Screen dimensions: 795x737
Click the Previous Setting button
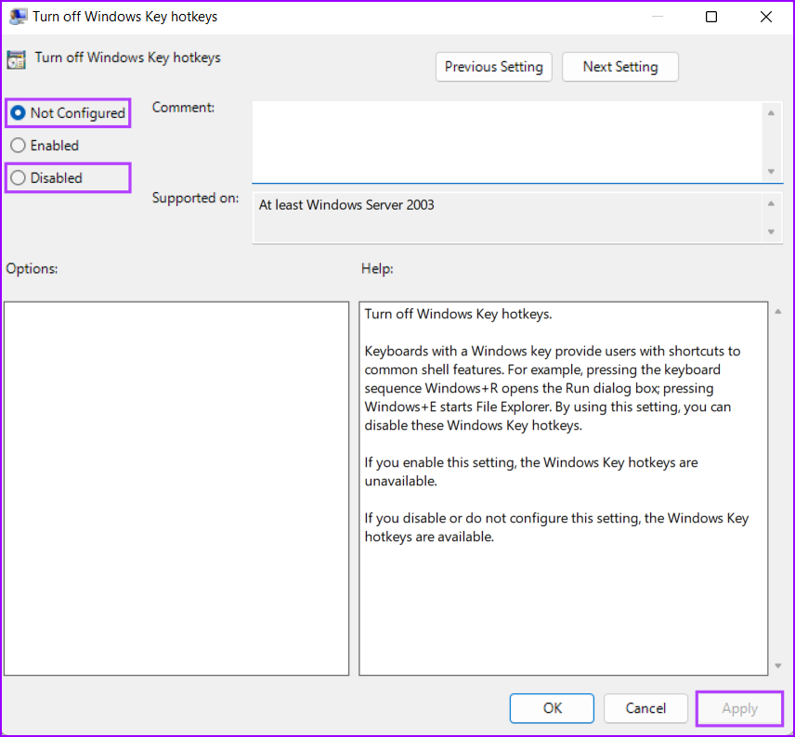tap(493, 67)
